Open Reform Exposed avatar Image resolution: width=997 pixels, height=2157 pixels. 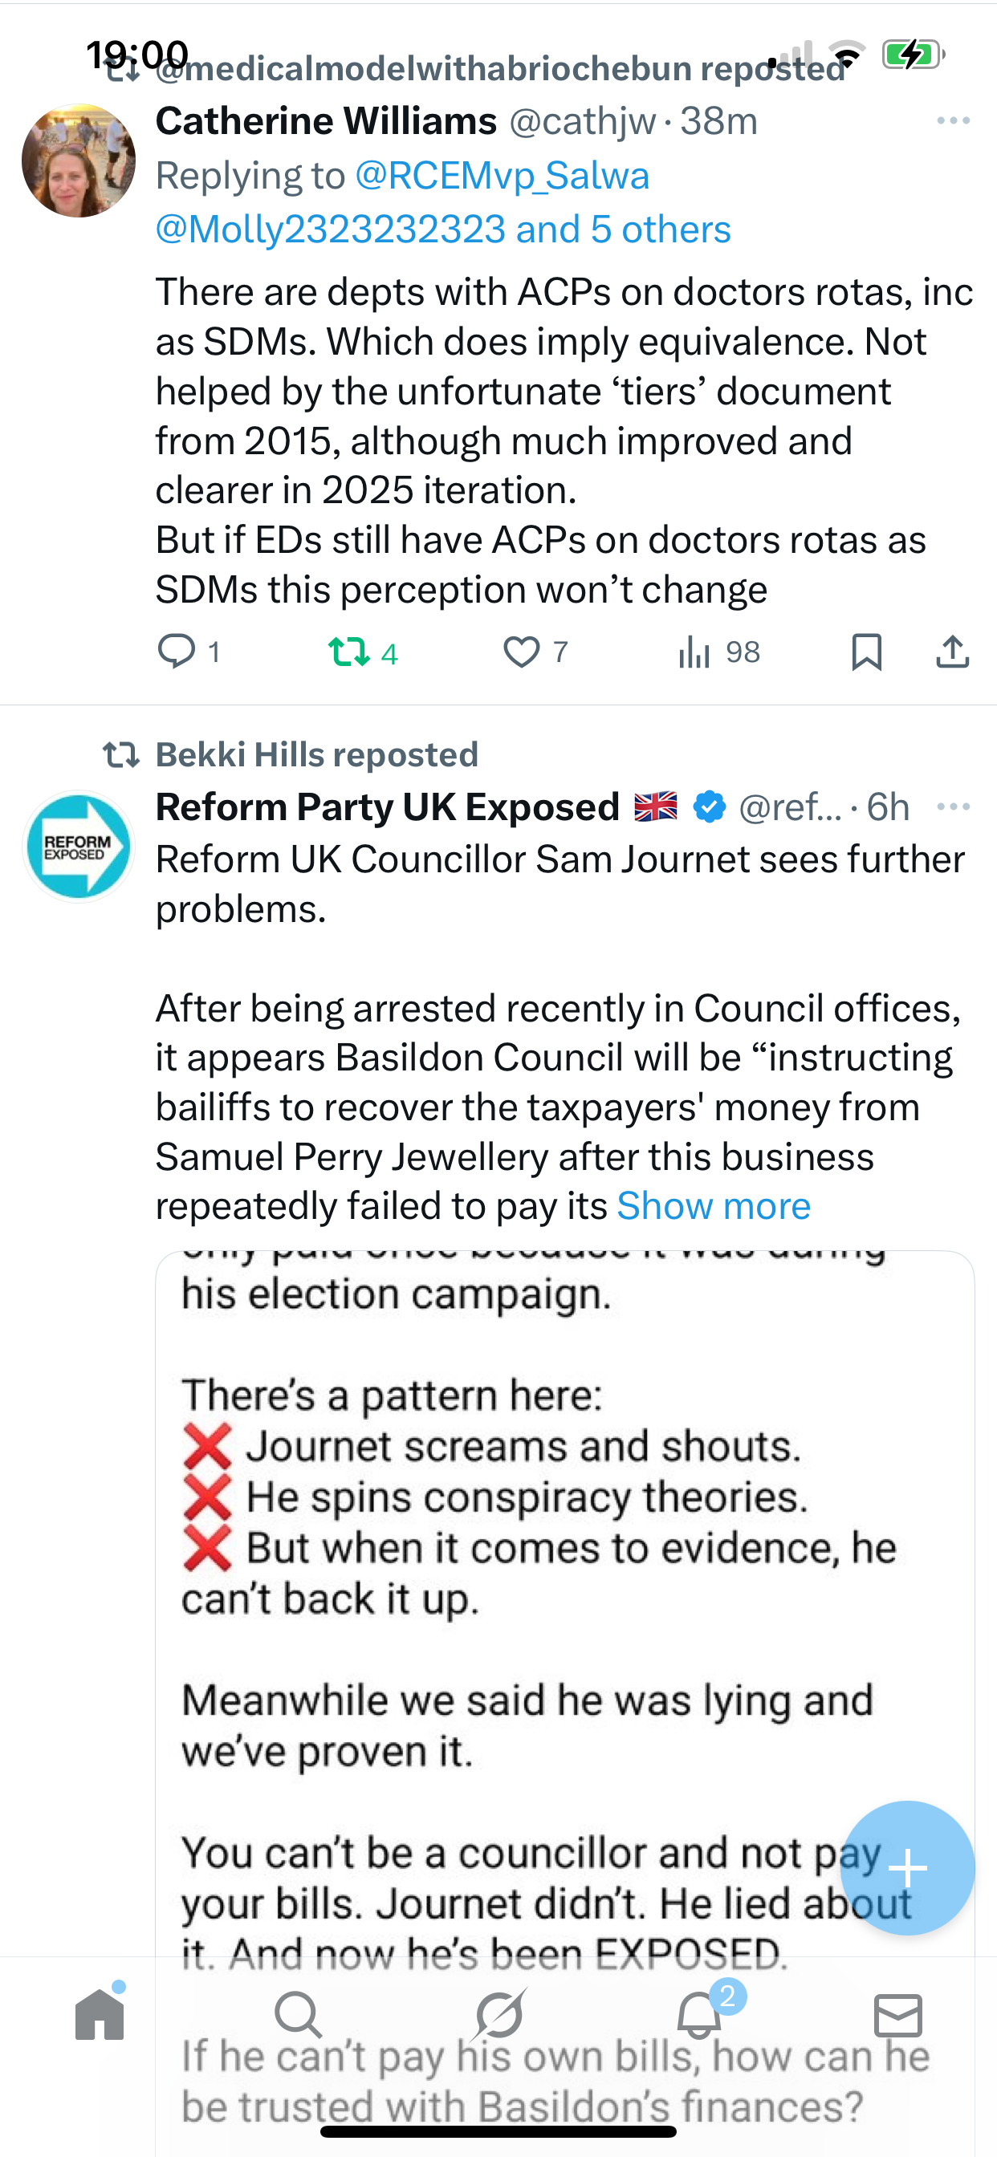(x=79, y=847)
